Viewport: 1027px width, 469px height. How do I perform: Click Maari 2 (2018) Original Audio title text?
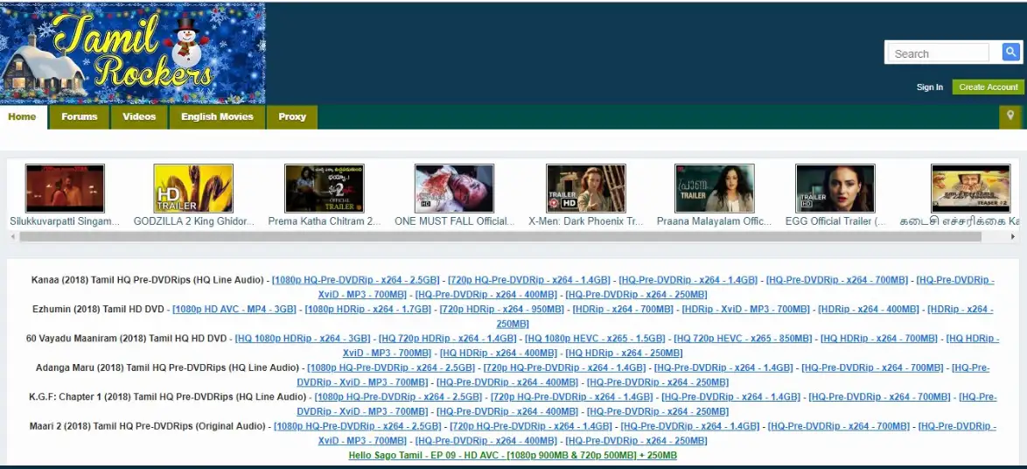(x=148, y=426)
